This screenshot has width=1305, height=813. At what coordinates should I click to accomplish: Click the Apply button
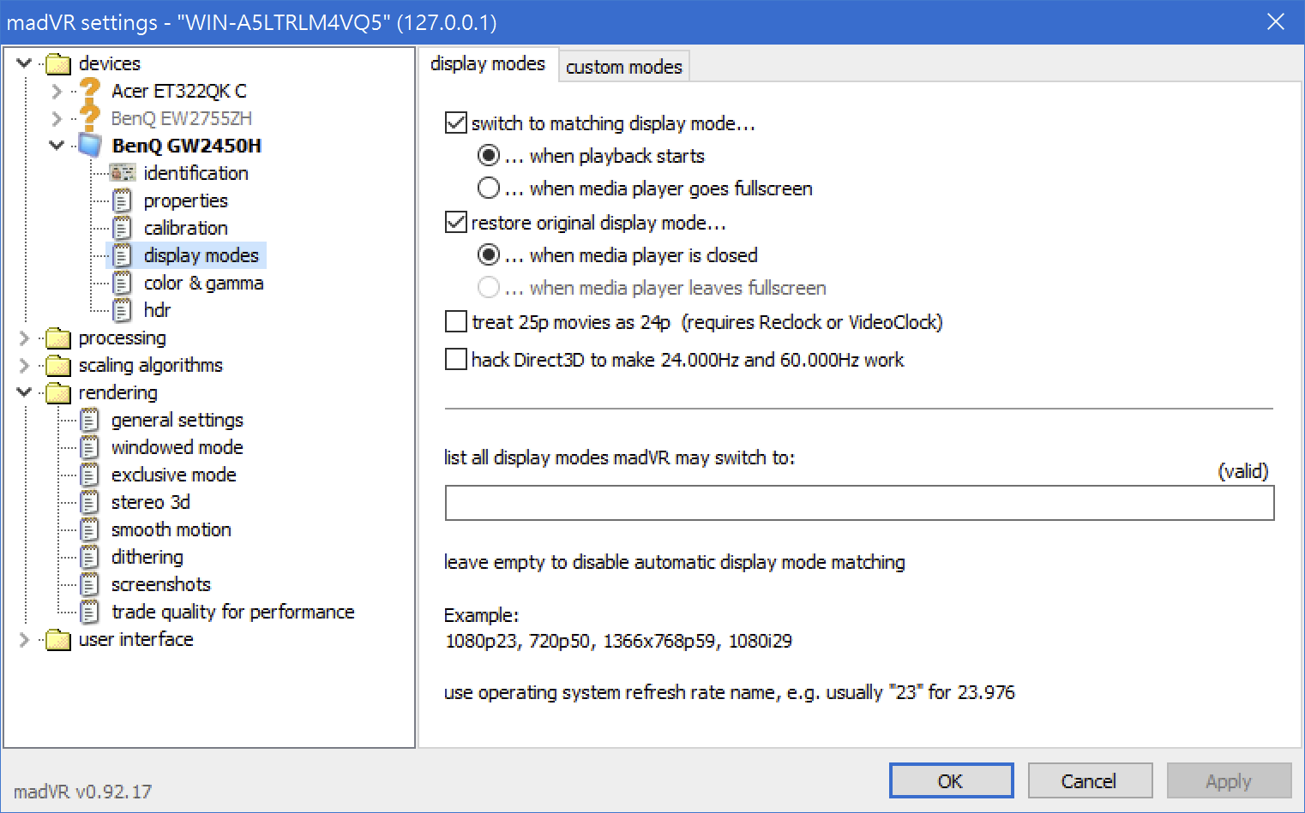(x=1229, y=780)
